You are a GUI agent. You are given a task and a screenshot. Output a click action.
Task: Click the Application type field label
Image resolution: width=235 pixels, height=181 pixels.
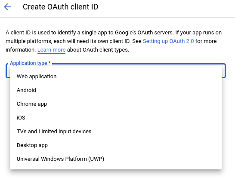coord(28,63)
